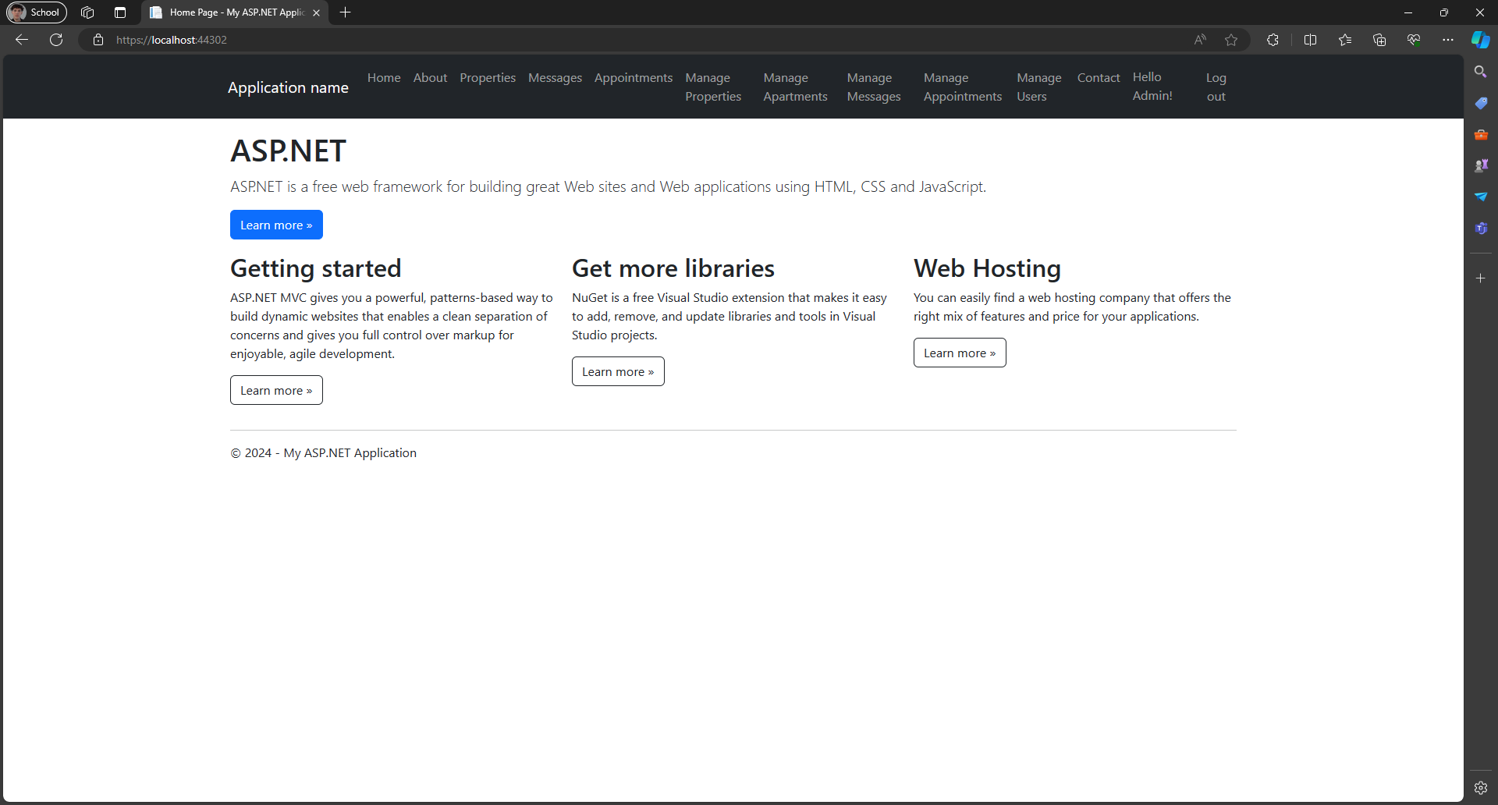The width and height of the screenshot is (1498, 805).
Task: Add this page to favorites star icon
Action: coord(1231,40)
